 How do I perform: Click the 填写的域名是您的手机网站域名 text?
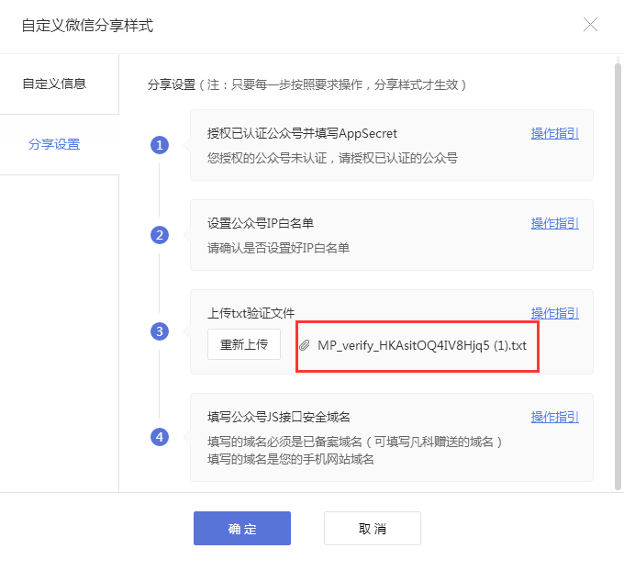pyautogui.click(x=291, y=459)
